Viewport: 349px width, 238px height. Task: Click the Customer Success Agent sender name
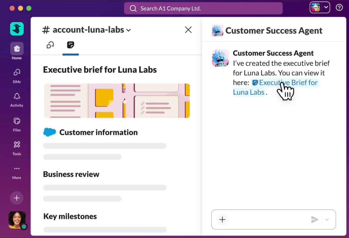[273, 53]
